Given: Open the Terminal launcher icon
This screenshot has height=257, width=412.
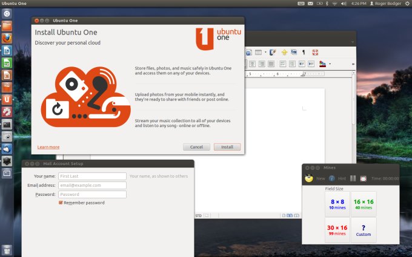Looking at the screenshot, I should click(x=7, y=125).
